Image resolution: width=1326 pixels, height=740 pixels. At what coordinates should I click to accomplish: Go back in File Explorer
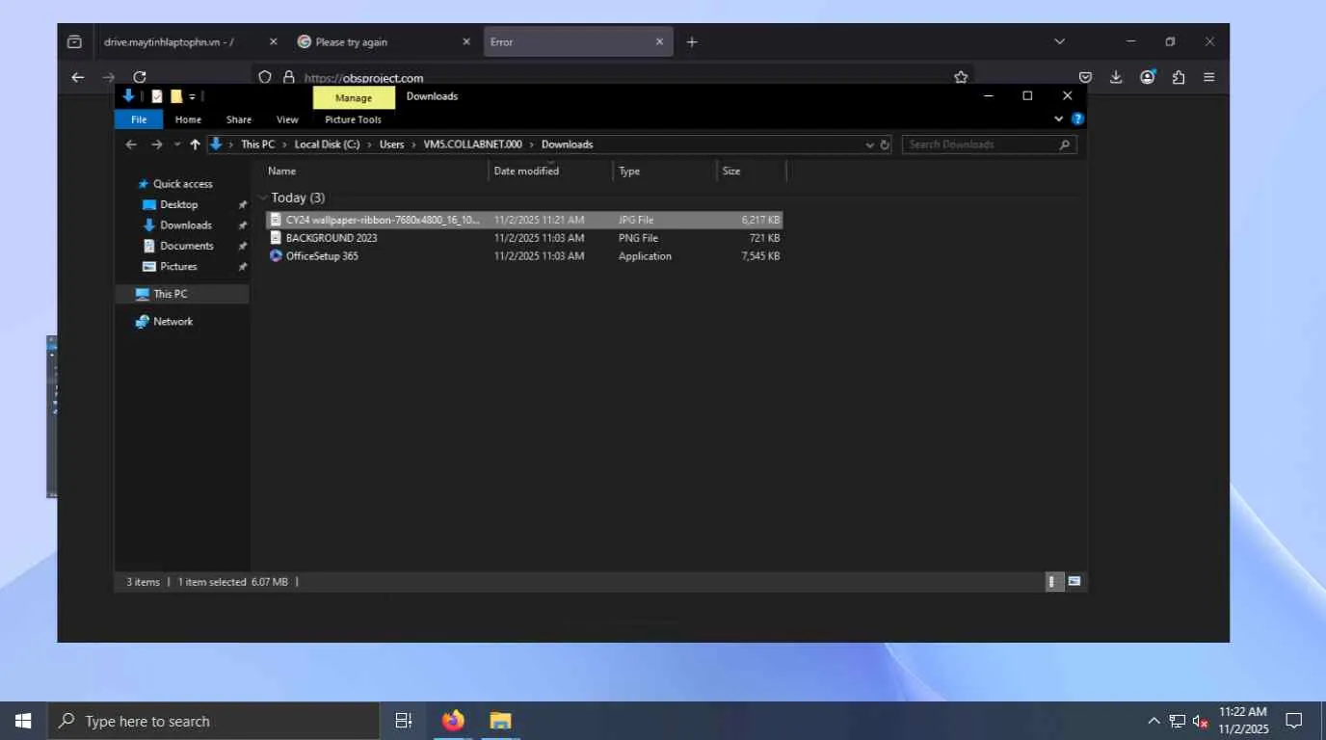[x=131, y=145]
